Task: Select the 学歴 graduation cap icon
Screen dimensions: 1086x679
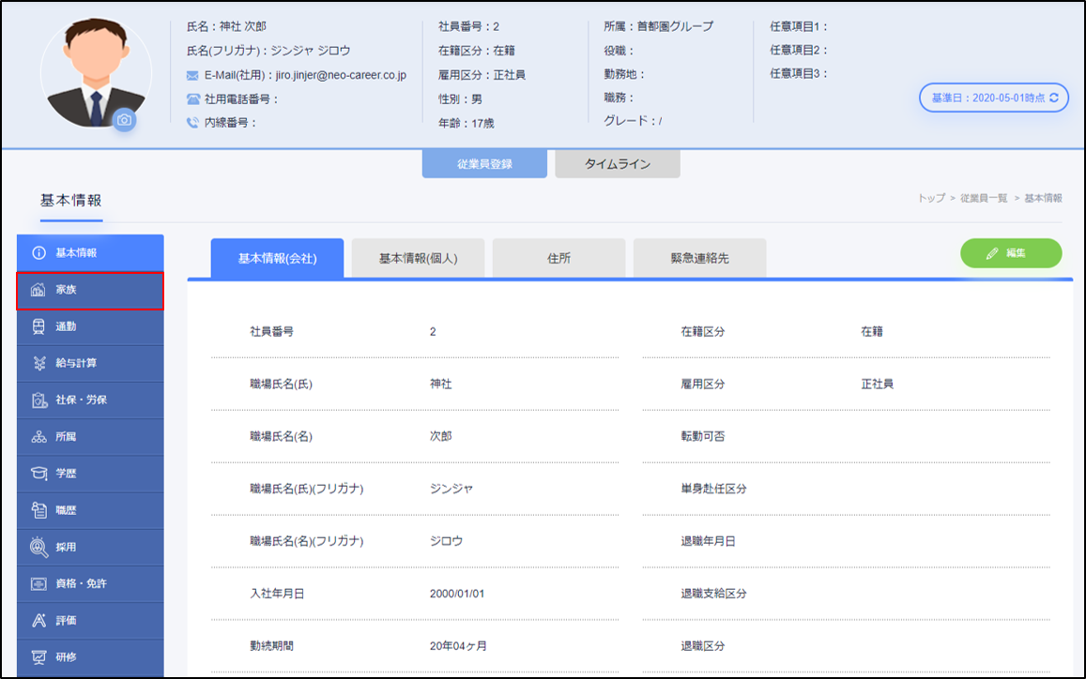Action: (x=39, y=474)
